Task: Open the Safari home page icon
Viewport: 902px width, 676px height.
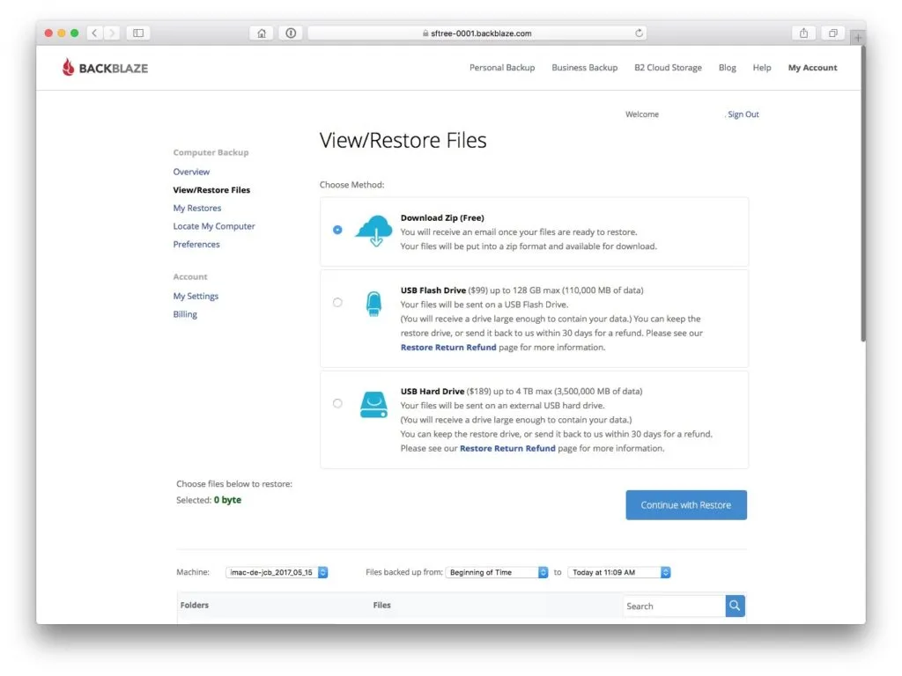Action: [262, 33]
